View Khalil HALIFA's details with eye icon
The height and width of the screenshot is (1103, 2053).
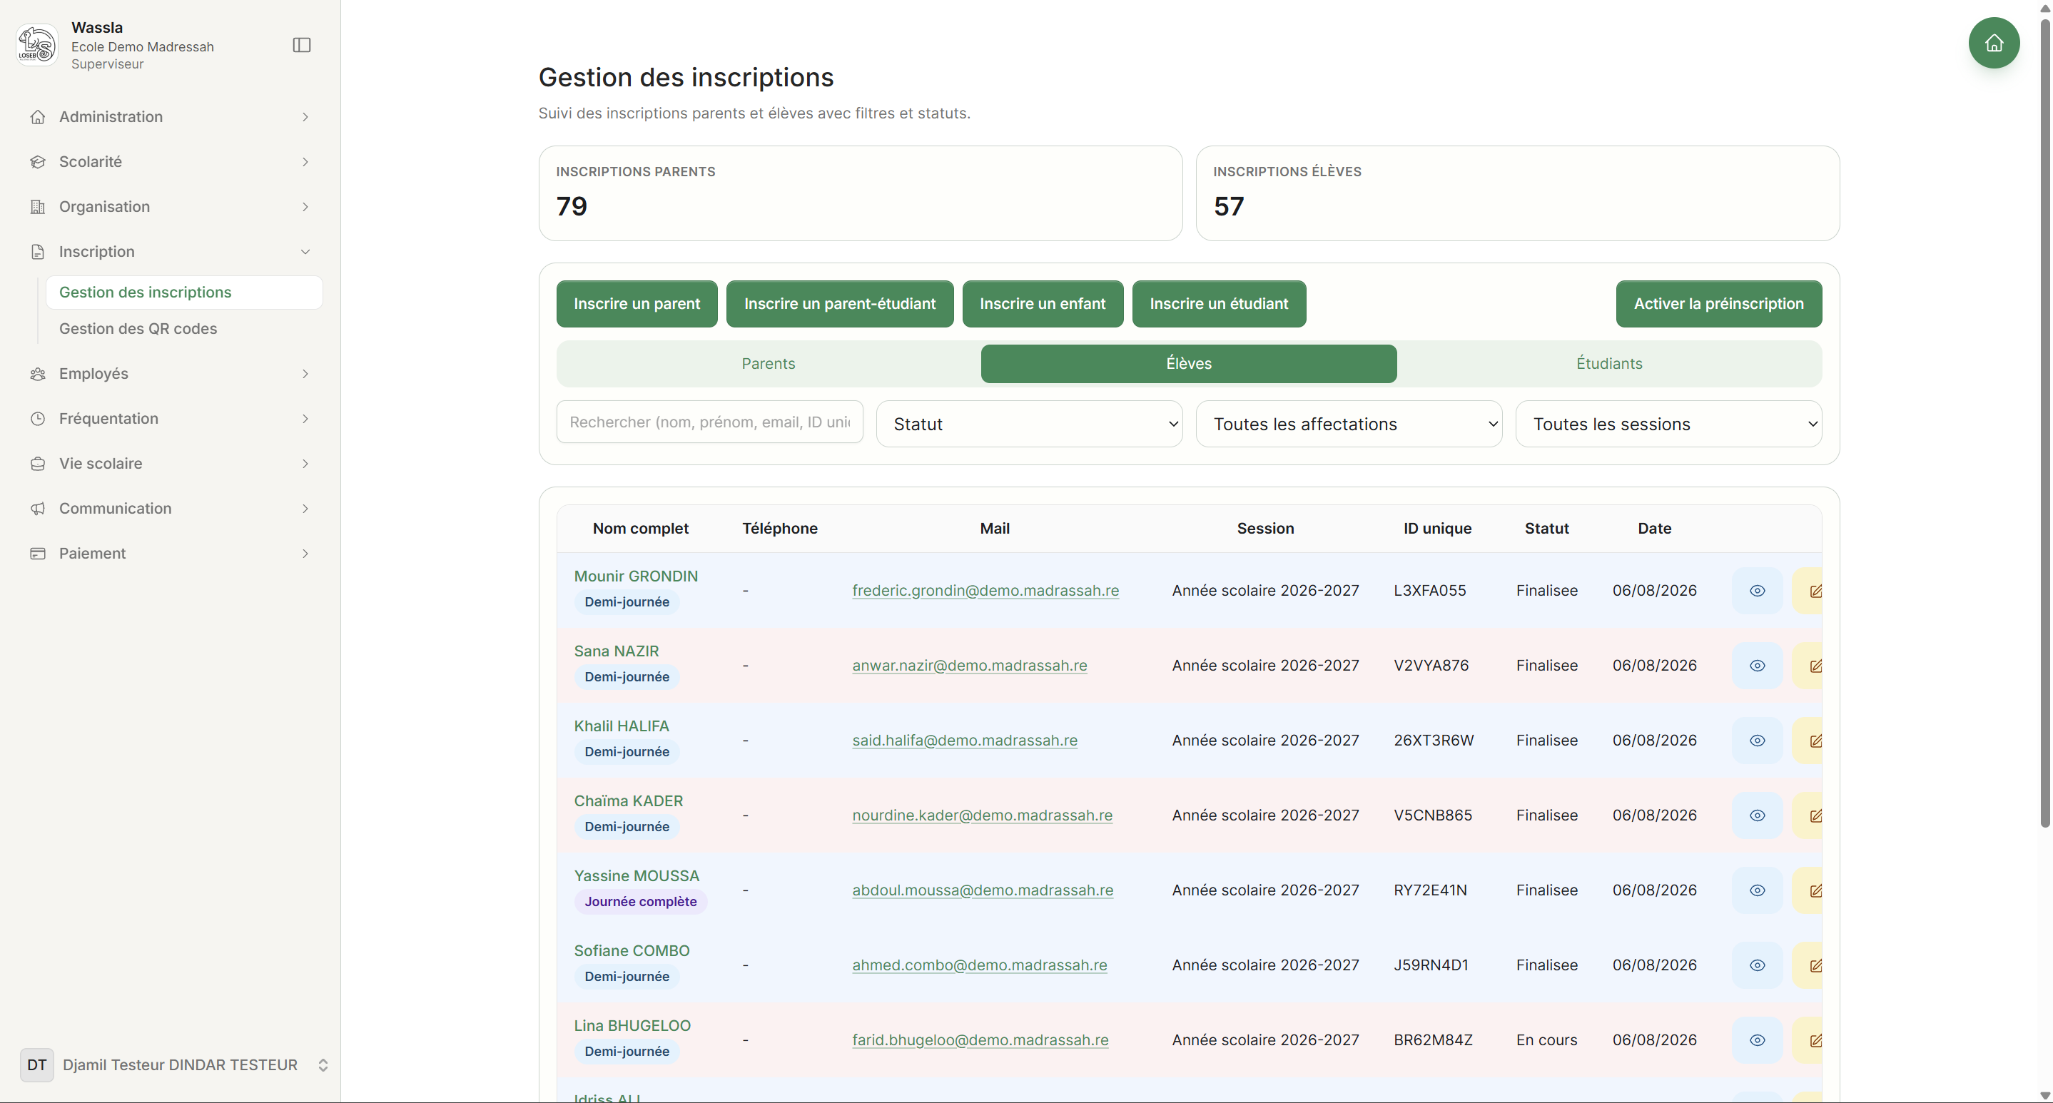[x=1757, y=741]
